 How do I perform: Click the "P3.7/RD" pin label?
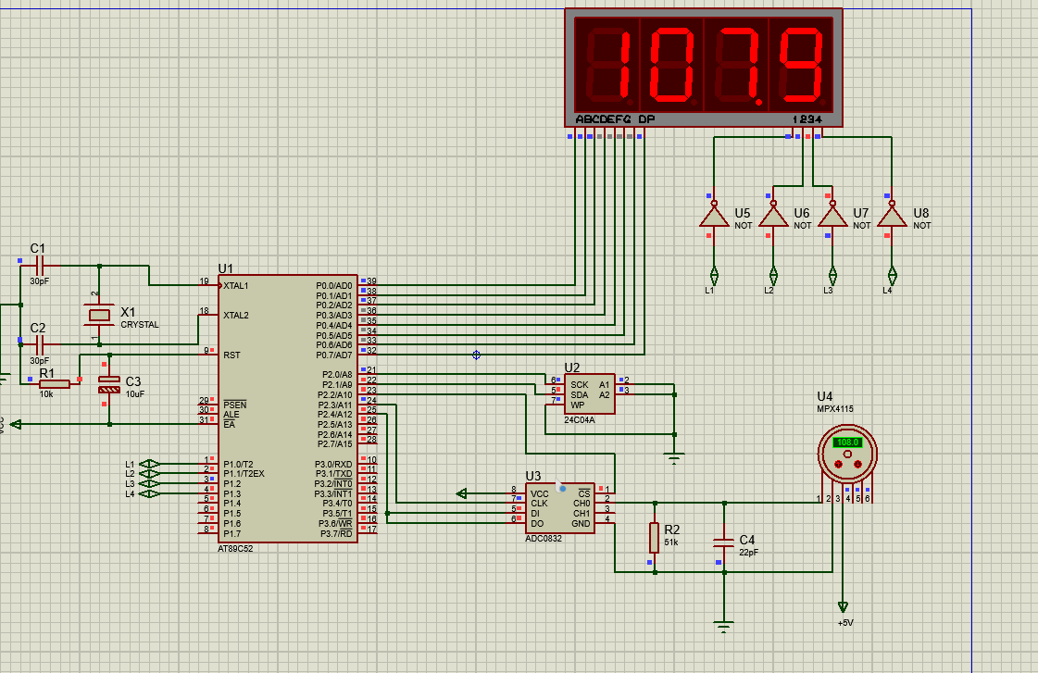[x=336, y=534]
